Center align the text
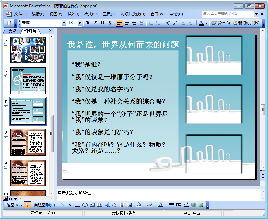The image size is (268, 219). click(127, 23)
